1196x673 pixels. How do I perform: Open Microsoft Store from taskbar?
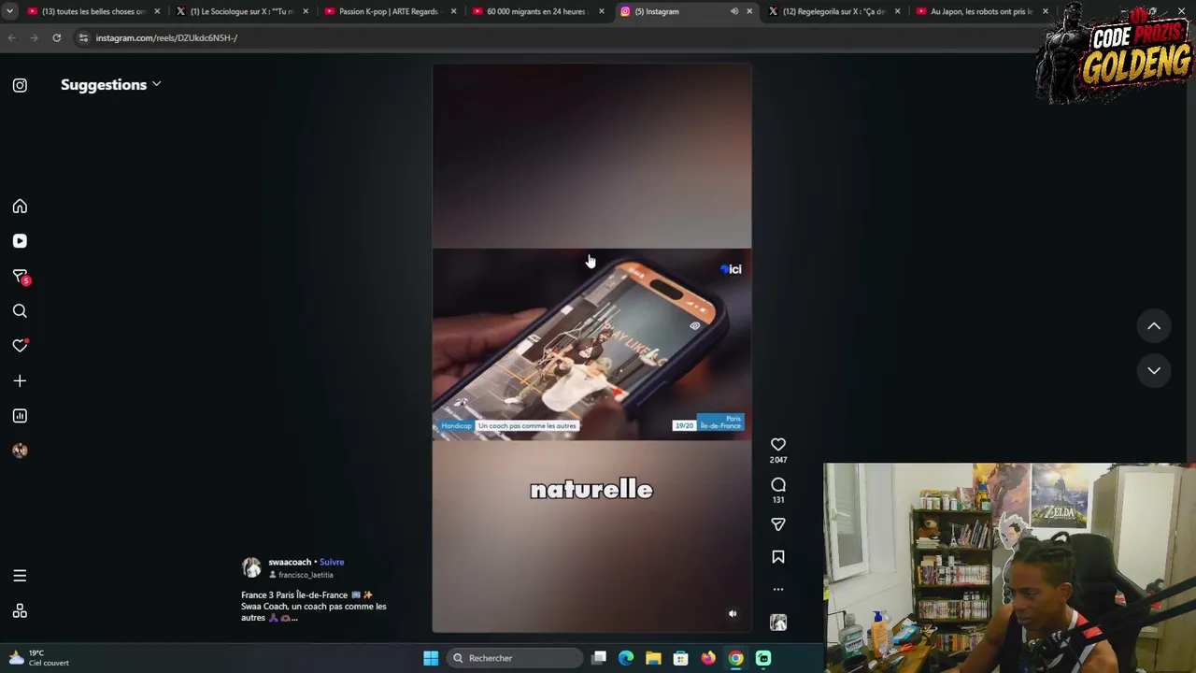pyautogui.click(x=681, y=658)
